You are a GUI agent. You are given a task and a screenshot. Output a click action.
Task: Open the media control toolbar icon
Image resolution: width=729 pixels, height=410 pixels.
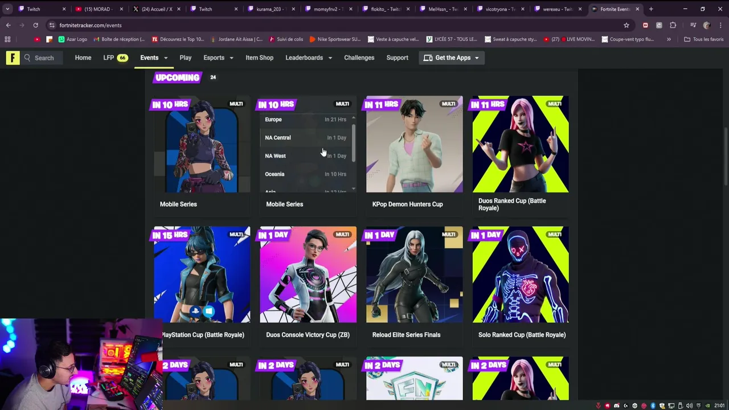click(693, 25)
